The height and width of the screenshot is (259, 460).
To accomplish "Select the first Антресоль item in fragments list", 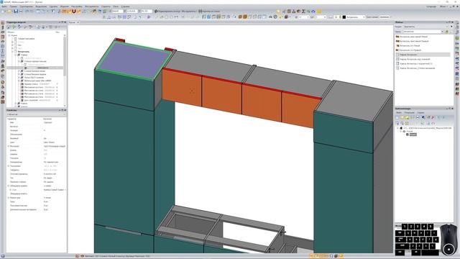I will point(413,37).
